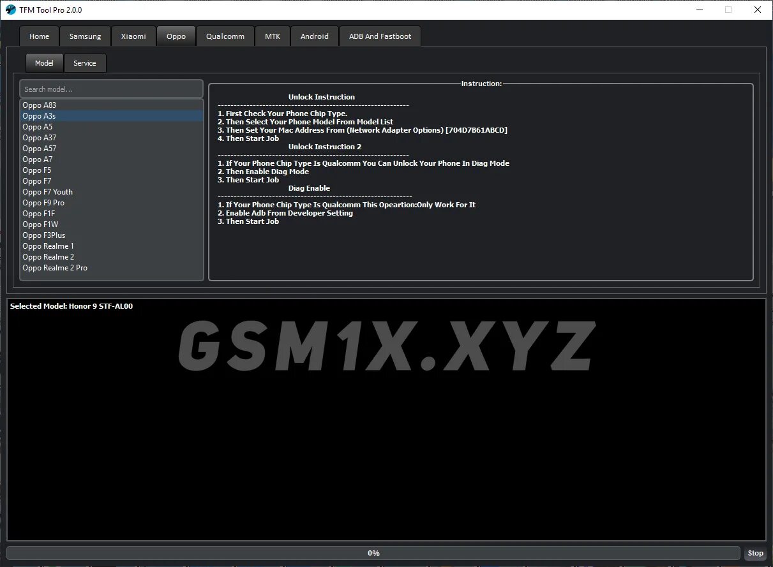
Task: Pick Oppo A7 model
Action: [111, 159]
